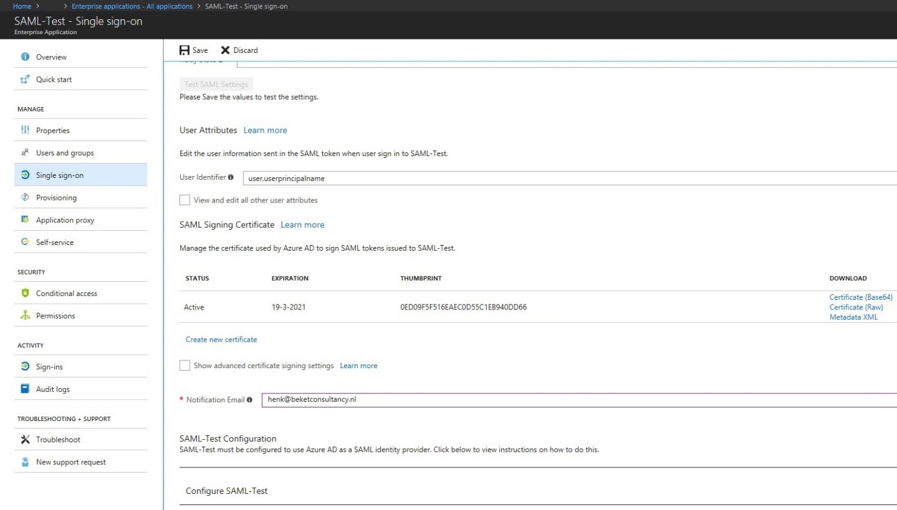Click the Test SAML Settings button
The width and height of the screenshot is (897, 510).
click(x=216, y=84)
